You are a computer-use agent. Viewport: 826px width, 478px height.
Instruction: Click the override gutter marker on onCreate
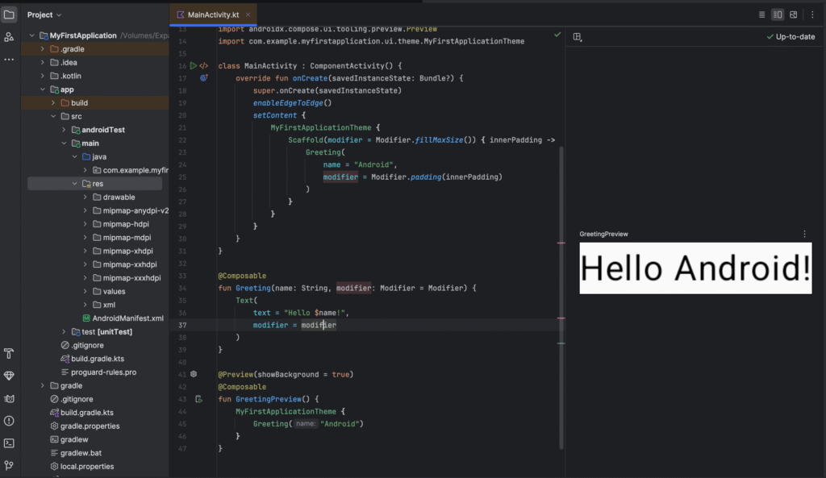click(204, 78)
